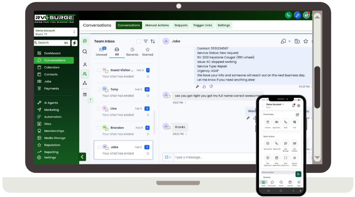355x197 pixels.
Task: Open options menu for the 03:22 PM message
Action: (x=186, y=134)
